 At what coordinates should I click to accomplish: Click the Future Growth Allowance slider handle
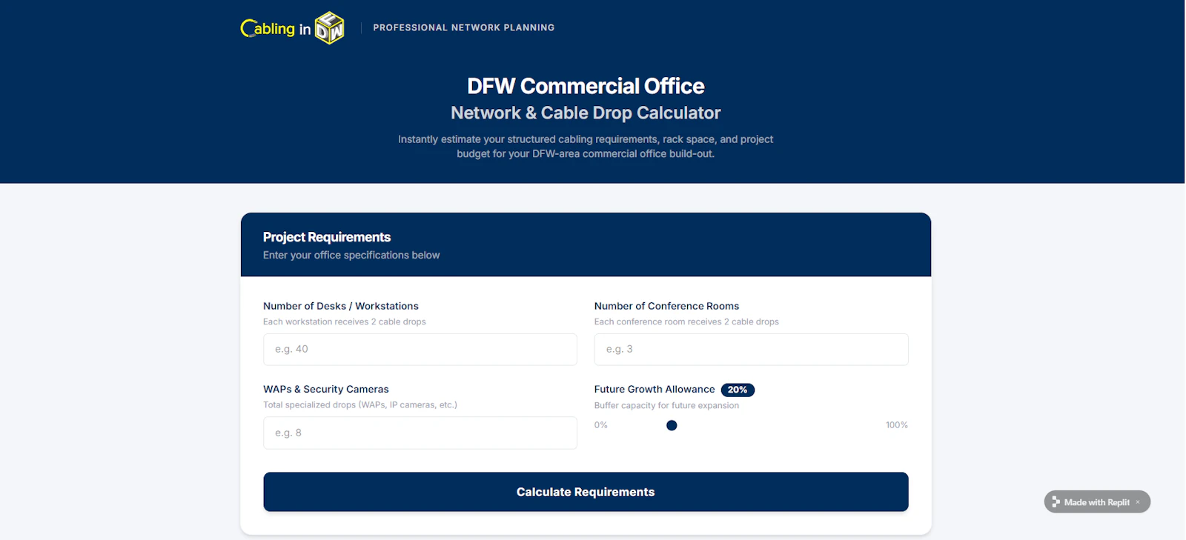[672, 425]
